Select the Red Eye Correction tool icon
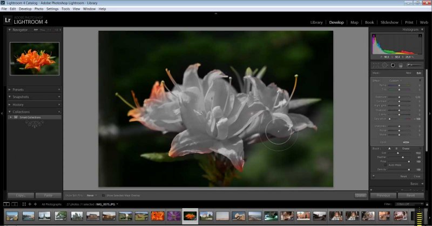Image resolution: width=432 pixels, height=226 pixels. [393, 65]
